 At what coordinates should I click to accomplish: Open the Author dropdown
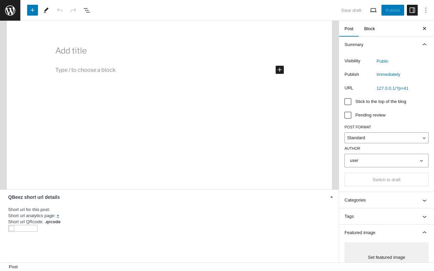387,161
